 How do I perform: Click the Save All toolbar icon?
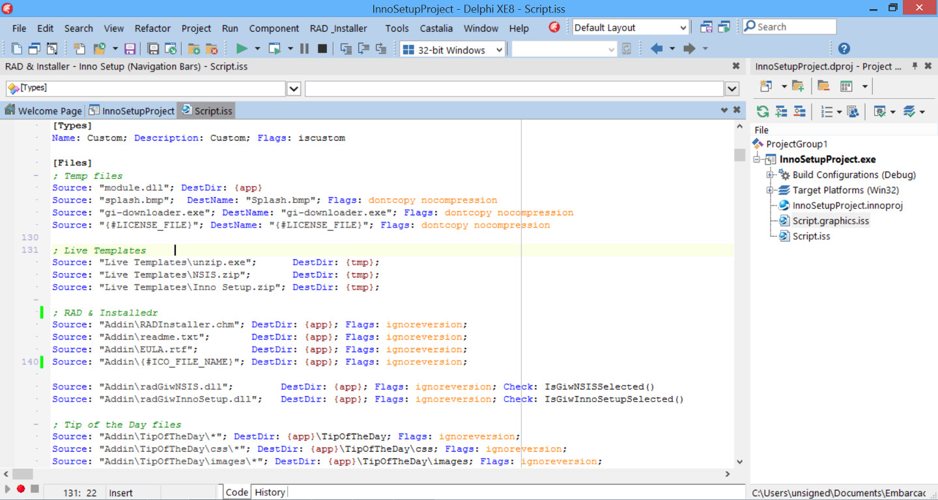point(153,49)
